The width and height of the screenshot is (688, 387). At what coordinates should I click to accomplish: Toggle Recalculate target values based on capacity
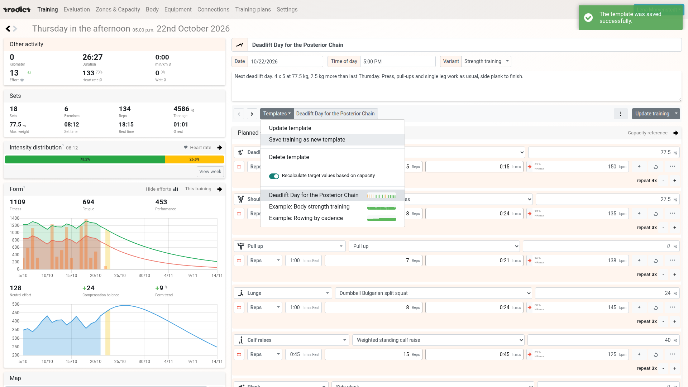274,176
